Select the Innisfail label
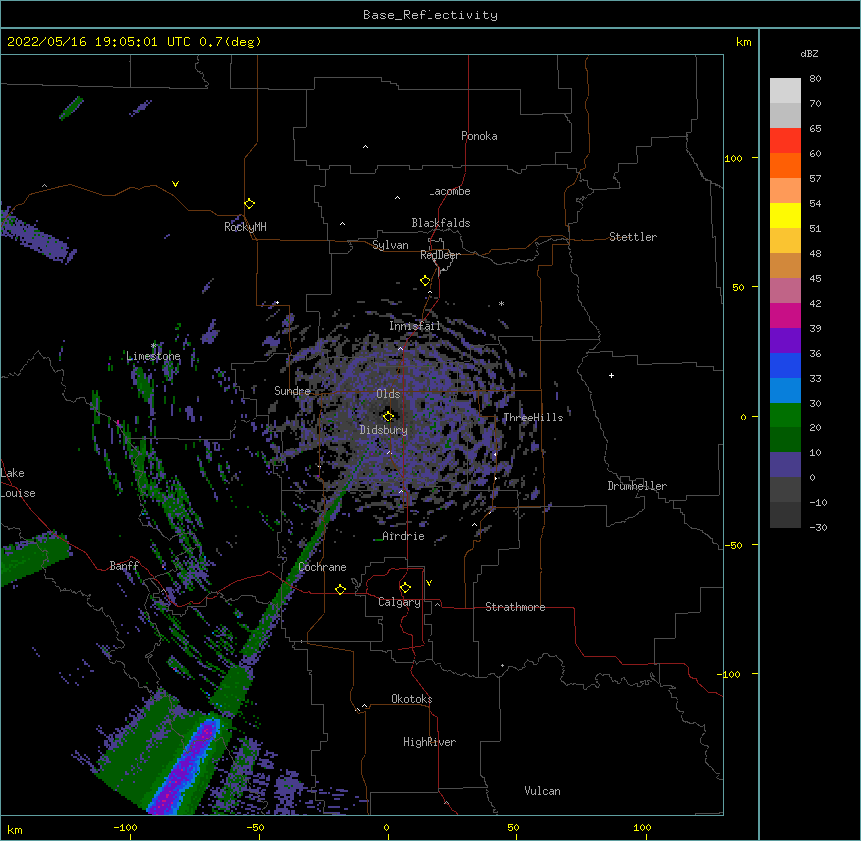Image resolution: width=861 pixels, height=841 pixels. (x=415, y=326)
